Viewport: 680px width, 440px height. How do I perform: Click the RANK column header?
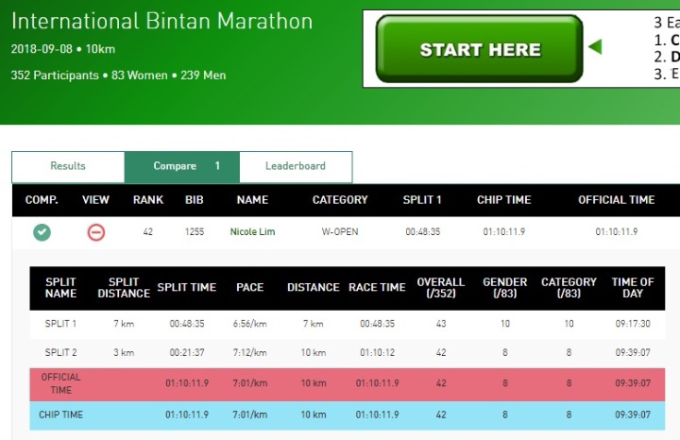click(148, 200)
